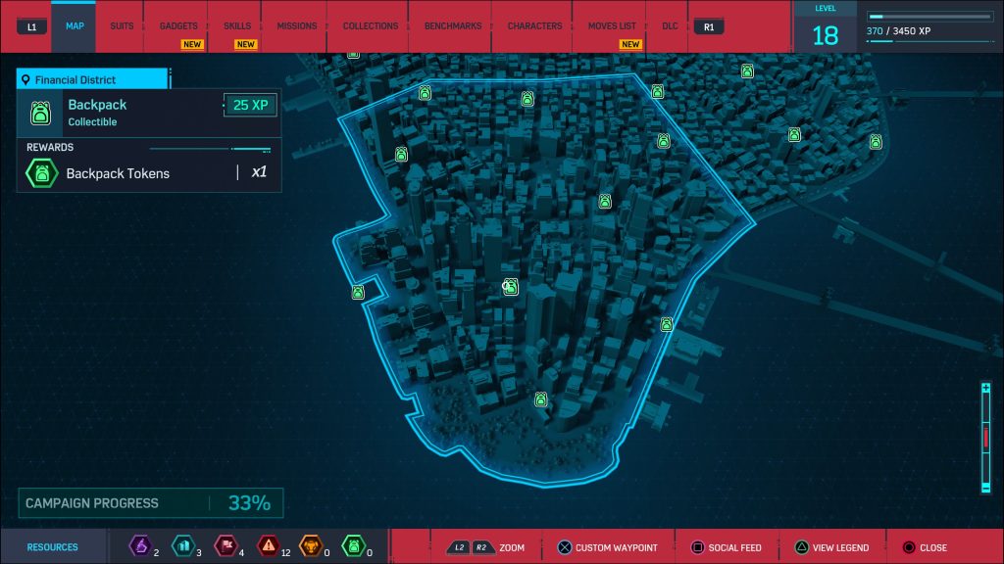
Task: Click the R1 shoulder button prompt
Action: tap(709, 26)
